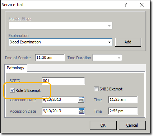The image size is (153, 136).
Task: Click the Collection Date text field
Action: pyautogui.click(x=60, y=99)
